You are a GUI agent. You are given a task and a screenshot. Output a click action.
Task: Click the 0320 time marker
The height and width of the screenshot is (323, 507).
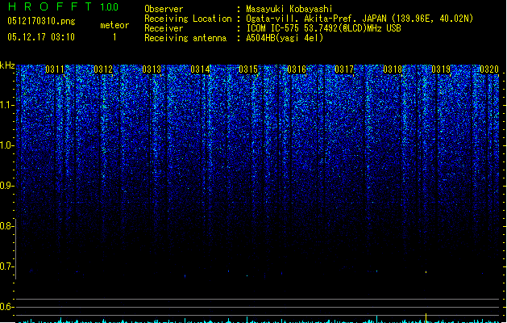tap(489, 69)
